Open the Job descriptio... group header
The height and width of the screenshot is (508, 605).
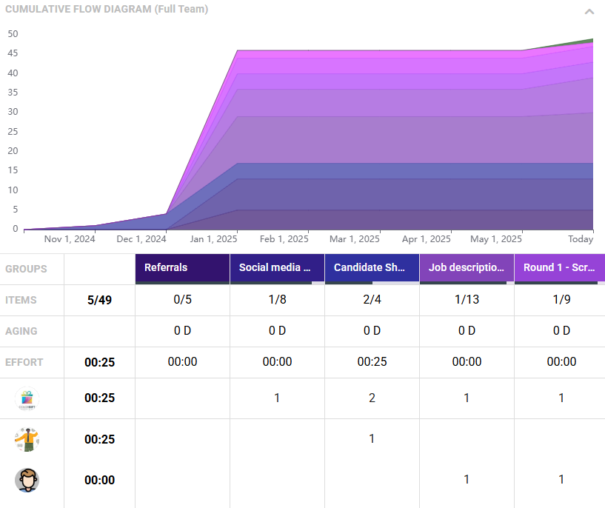tap(467, 268)
